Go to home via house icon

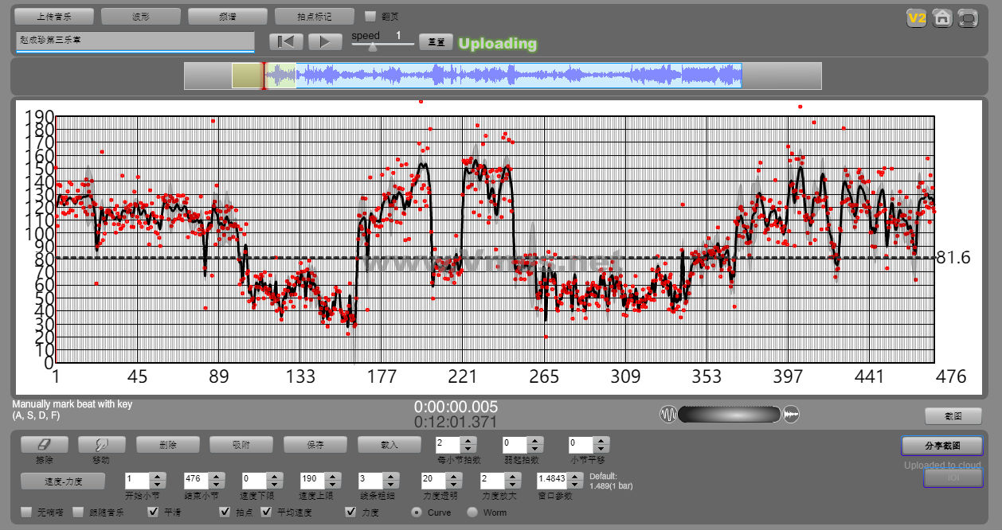coord(942,18)
